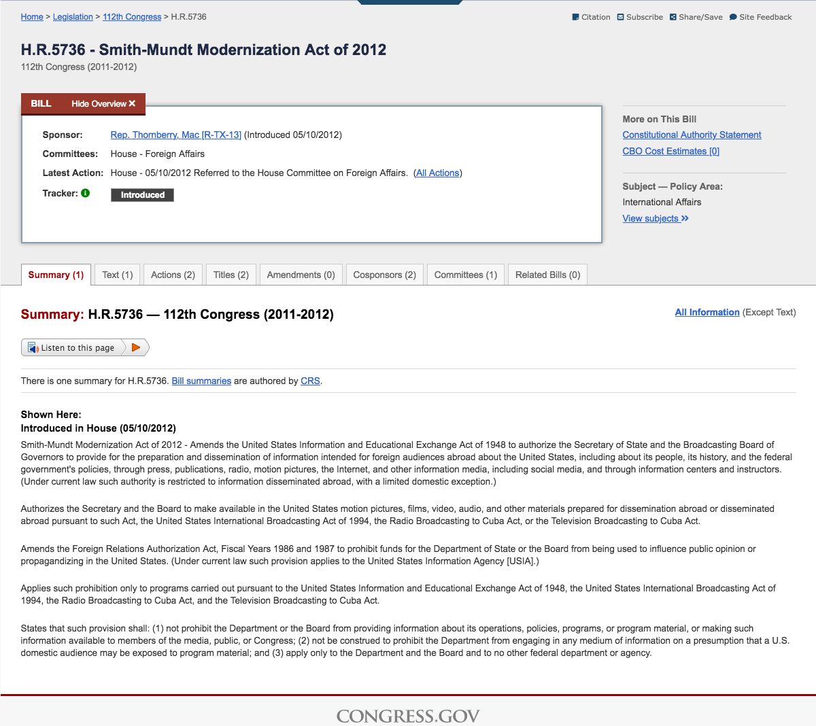This screenshot has width=816, height=726.
Task: Open the Committees (1) tab
Action: 466,275
